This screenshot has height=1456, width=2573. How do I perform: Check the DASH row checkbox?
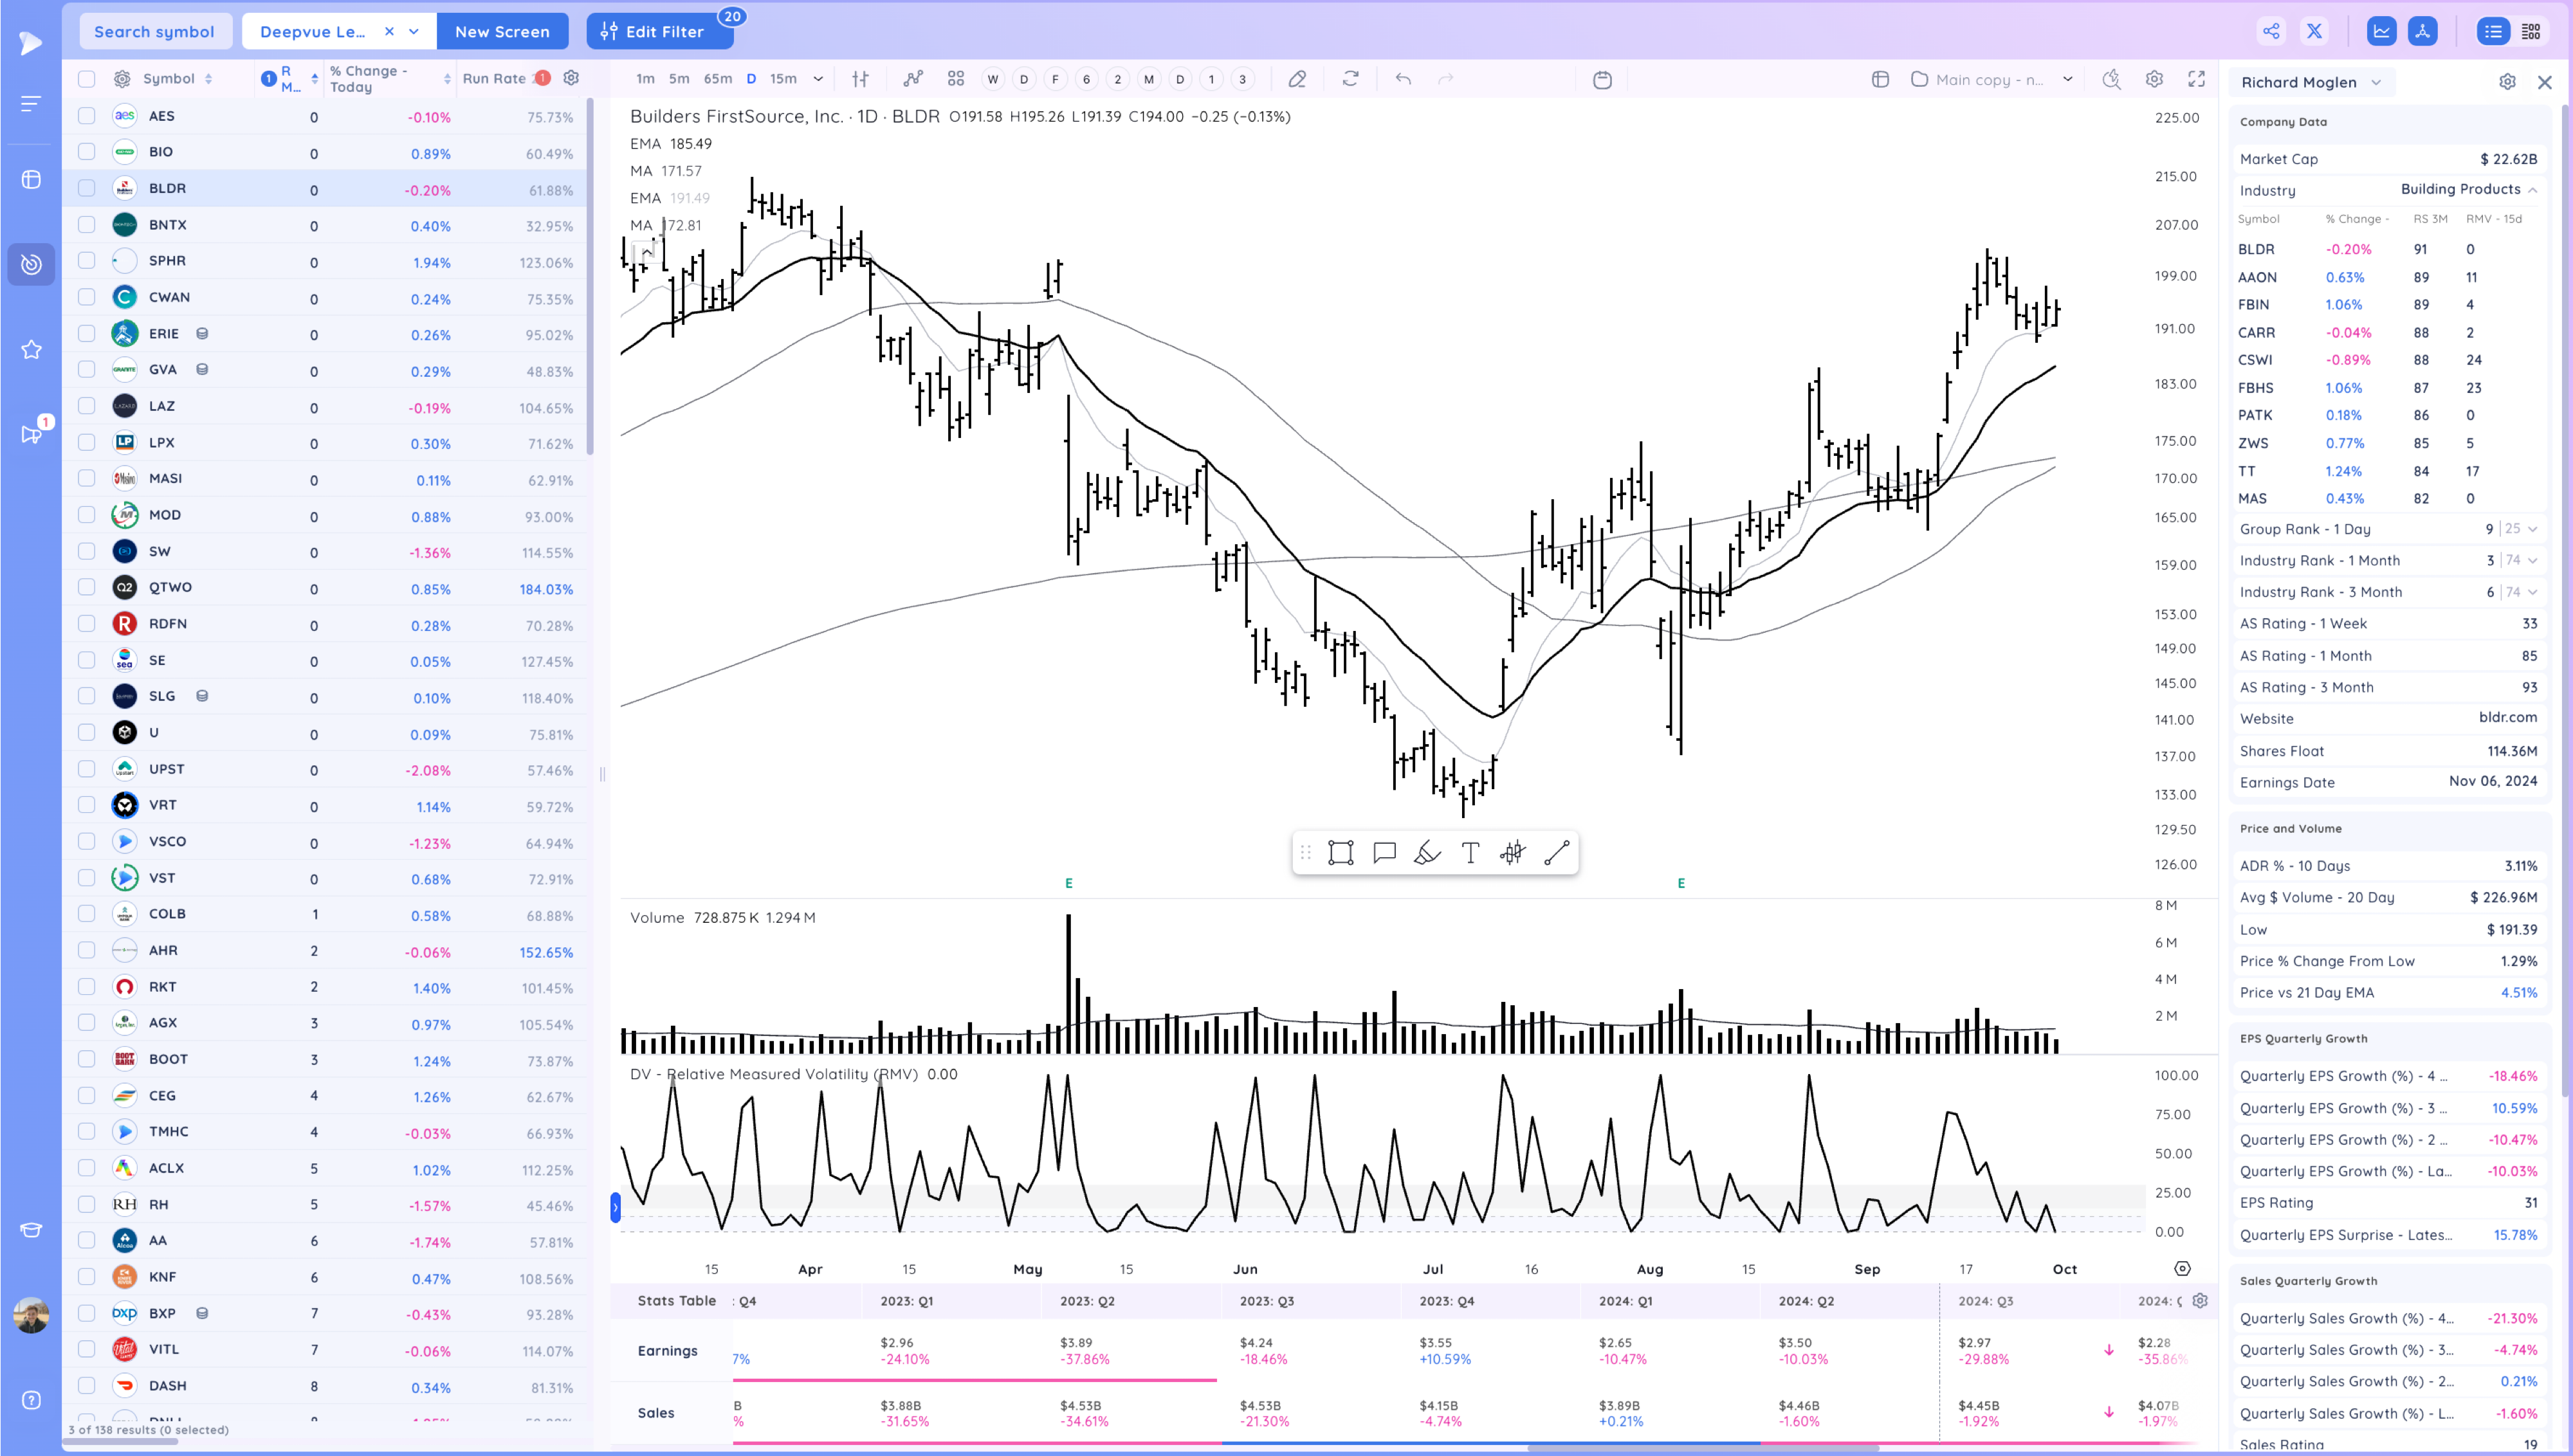(87, 1386)
